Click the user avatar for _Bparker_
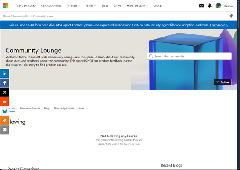The image size is (240, 170). point(218,6)
